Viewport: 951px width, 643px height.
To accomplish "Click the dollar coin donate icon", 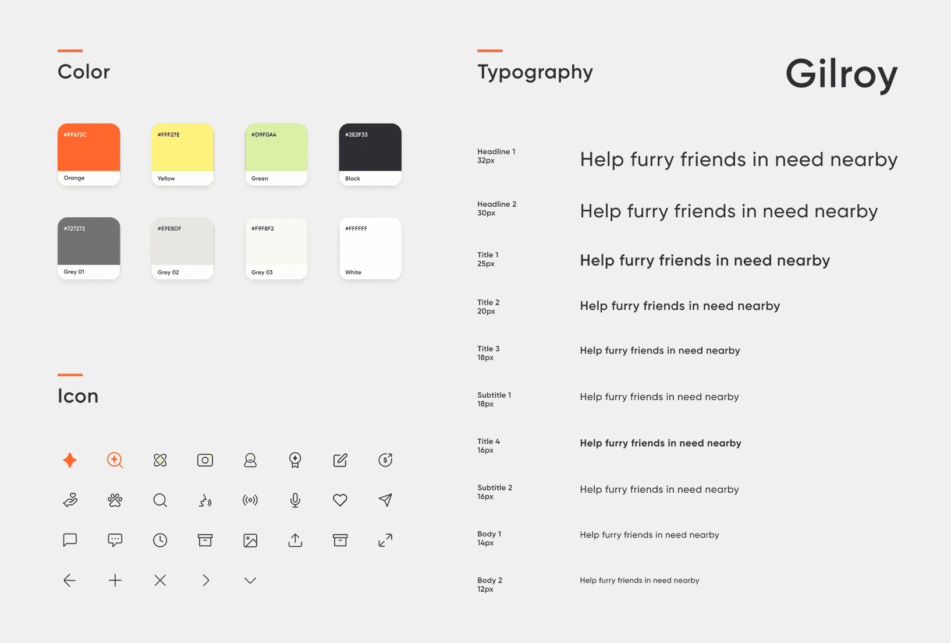I will 385,460.
